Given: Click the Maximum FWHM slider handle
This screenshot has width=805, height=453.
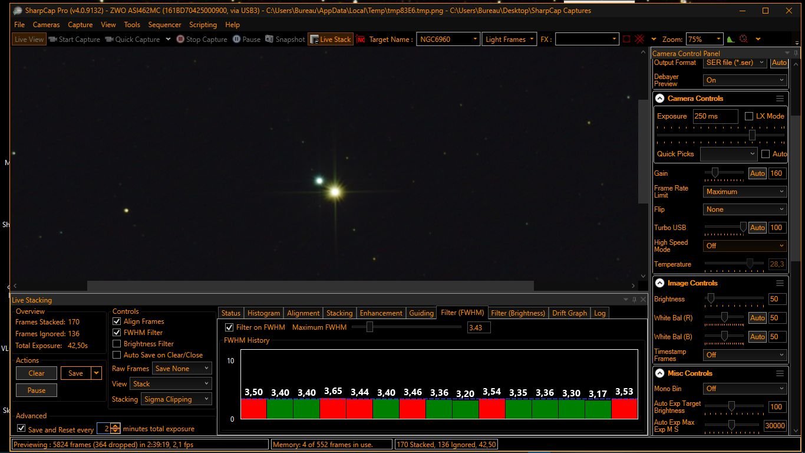Looking at the screenshot, I should (x=369, y=327).
